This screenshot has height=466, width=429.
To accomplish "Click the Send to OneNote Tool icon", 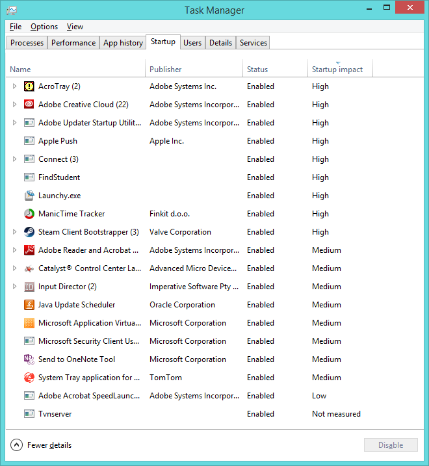I will pos(29,359).
